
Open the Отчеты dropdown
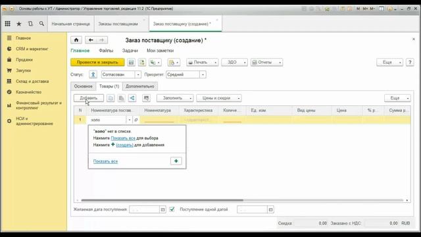coord(266,63)
